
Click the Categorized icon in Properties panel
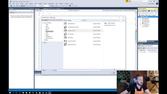(x=139, y=48)
